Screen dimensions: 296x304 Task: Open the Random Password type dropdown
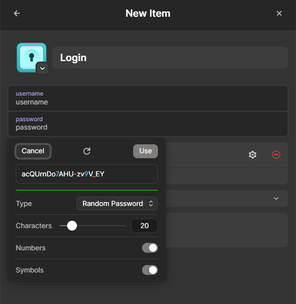pos(117,203)
